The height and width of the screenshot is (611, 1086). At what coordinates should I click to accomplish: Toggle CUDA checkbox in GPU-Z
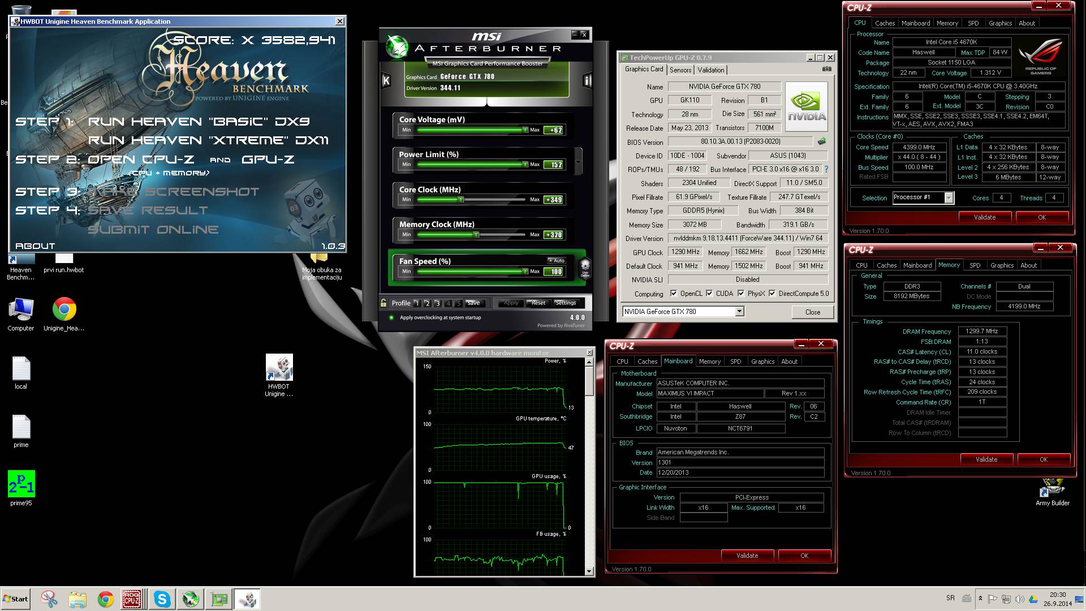tap(709, 293)
